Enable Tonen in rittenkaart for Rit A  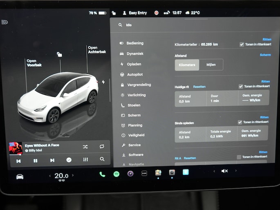[239, 157]
